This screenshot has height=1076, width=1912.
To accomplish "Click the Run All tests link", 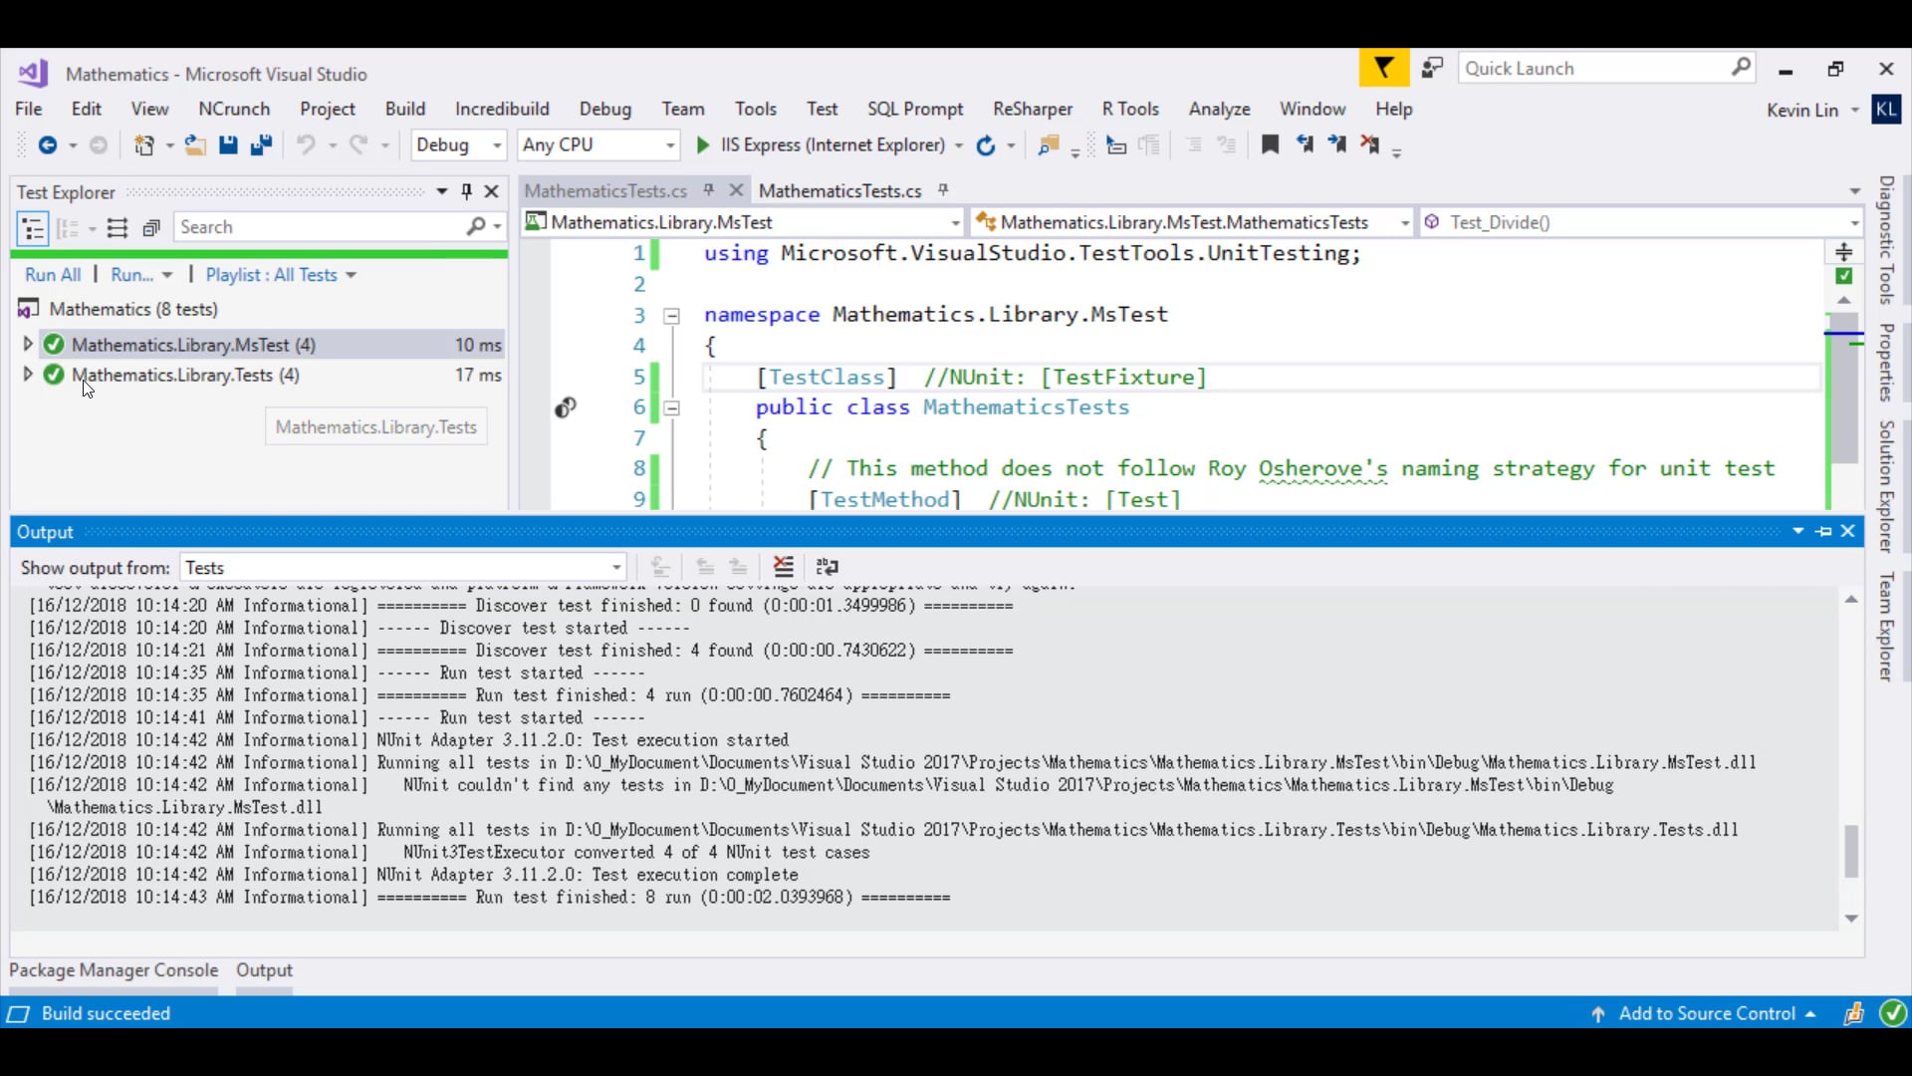I will click(x=53, y=275).
